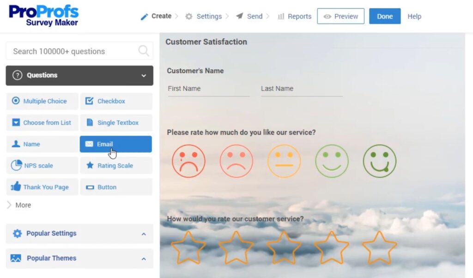
Task: Collapse the Popular Themes section
Action: (143, 259)
